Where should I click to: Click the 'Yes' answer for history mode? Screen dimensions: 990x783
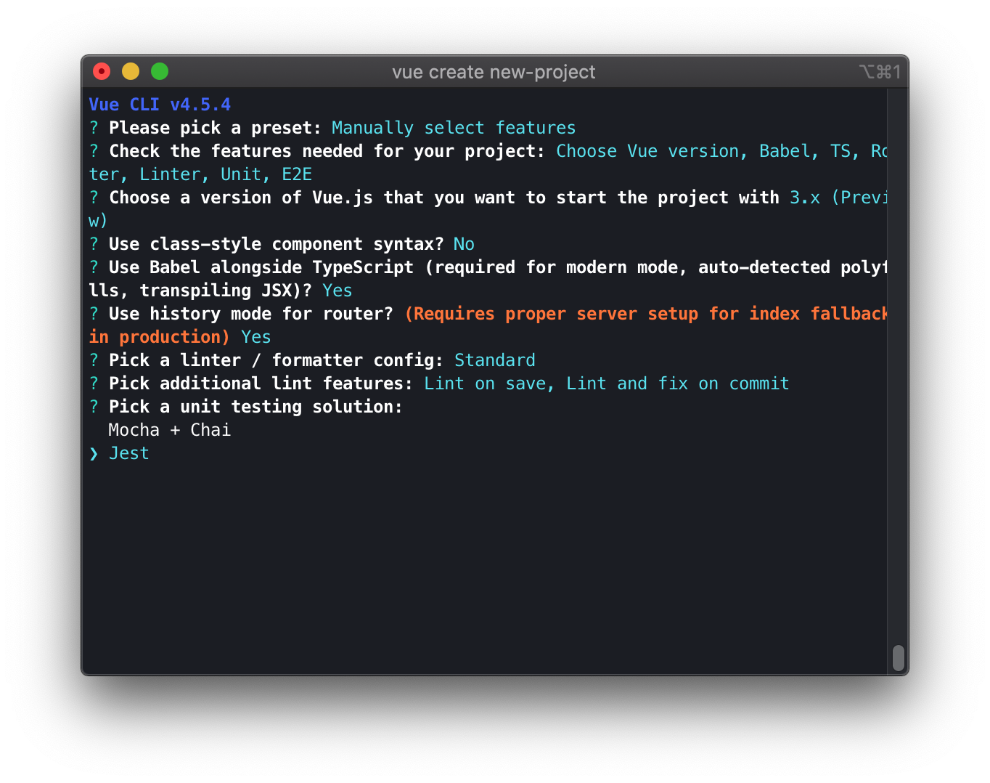click(256, 337)
